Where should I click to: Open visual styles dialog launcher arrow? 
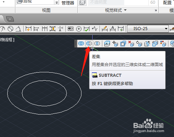156,10
